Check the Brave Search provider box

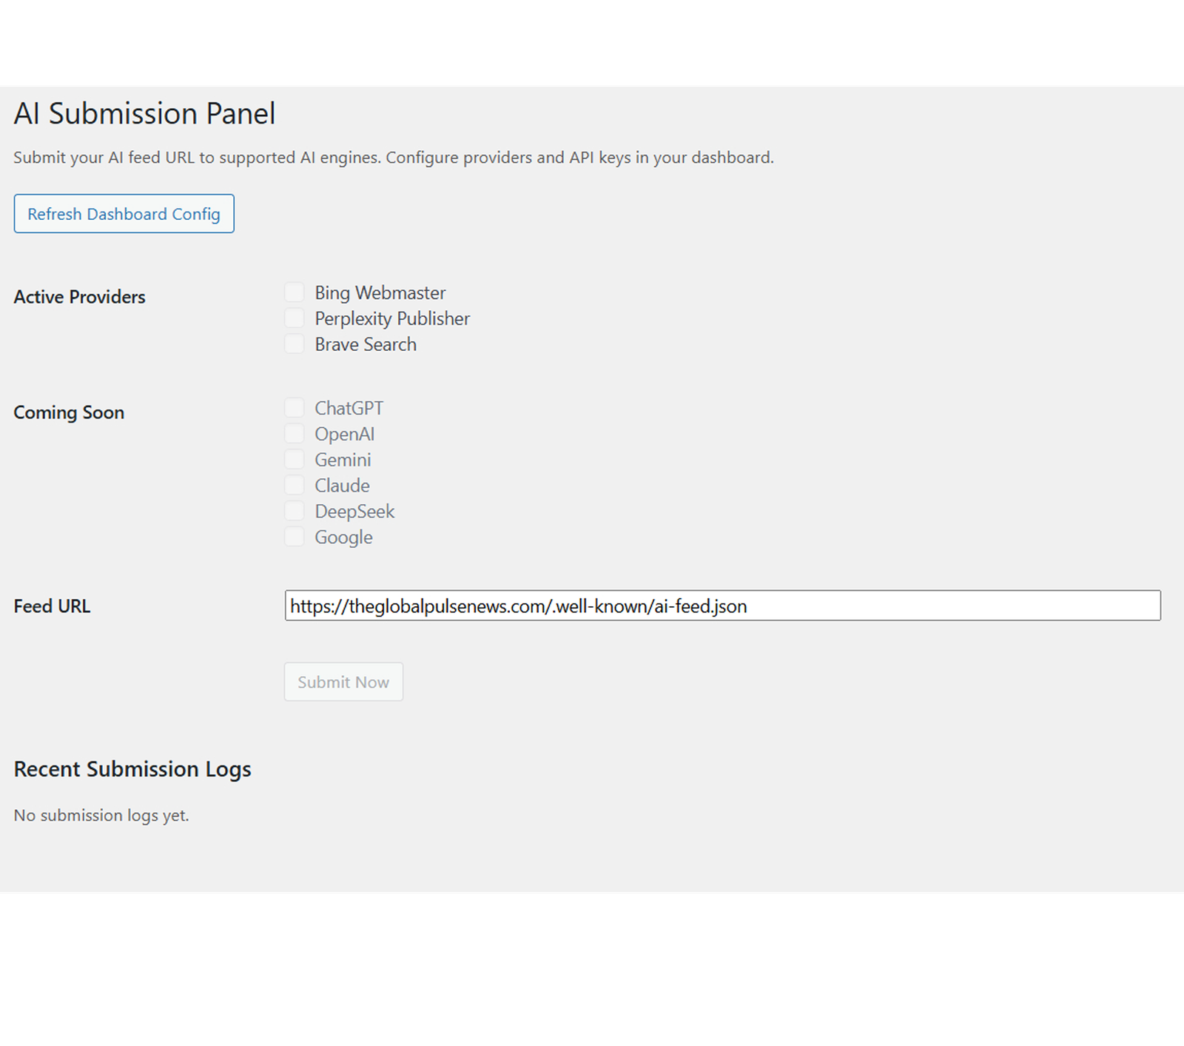(x=295, y=344)
